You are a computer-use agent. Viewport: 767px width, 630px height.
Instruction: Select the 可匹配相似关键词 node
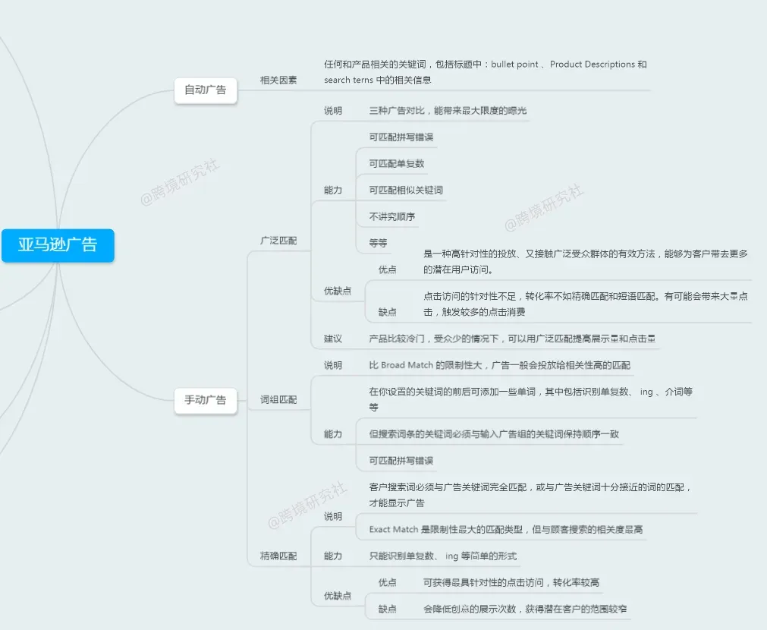(x=406, y=190)
